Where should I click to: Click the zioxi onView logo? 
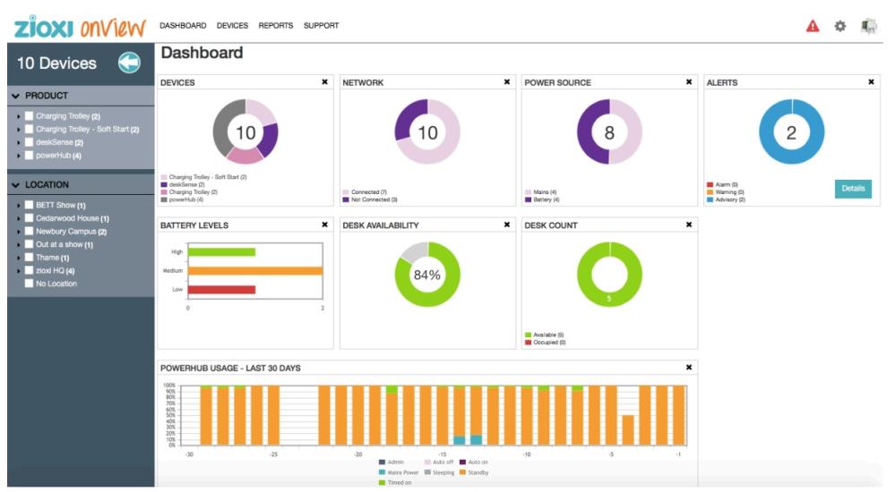coord(80,26)
